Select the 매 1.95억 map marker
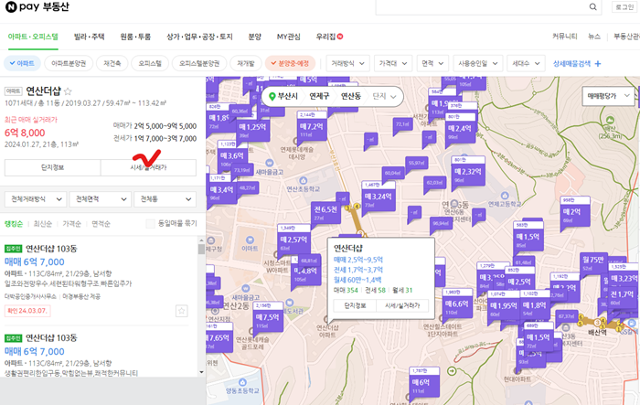Image resolution: width=640 pixels, height=405 pixels. (x=504, y=305)
